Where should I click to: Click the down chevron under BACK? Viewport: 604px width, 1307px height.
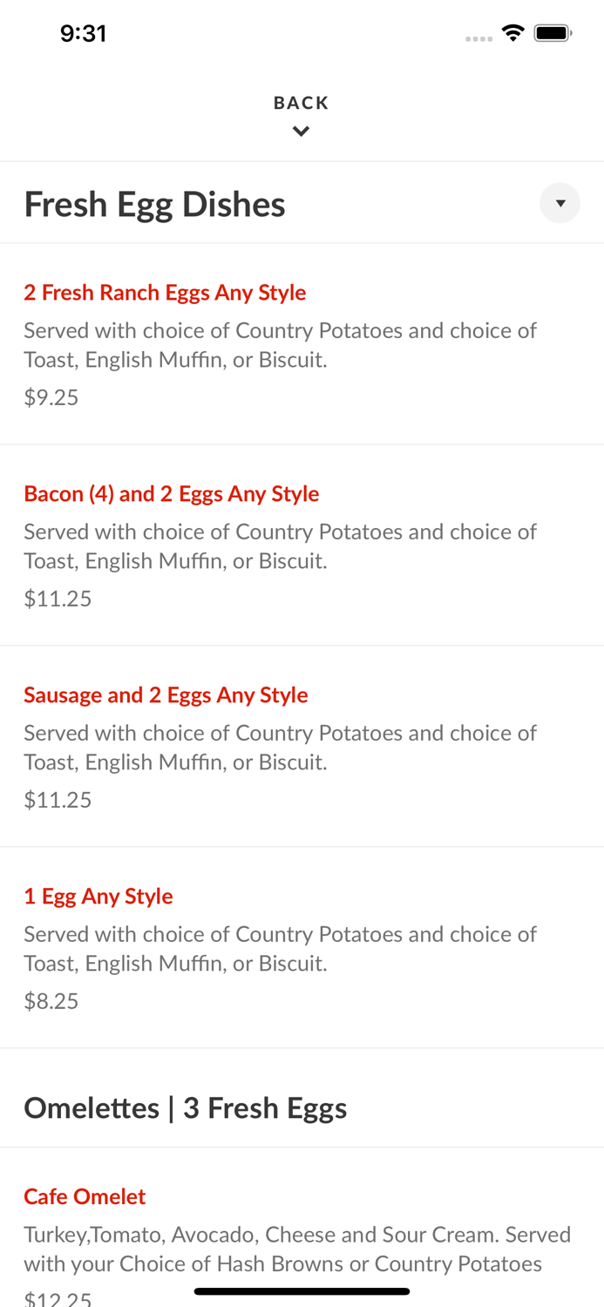point(301,132)
